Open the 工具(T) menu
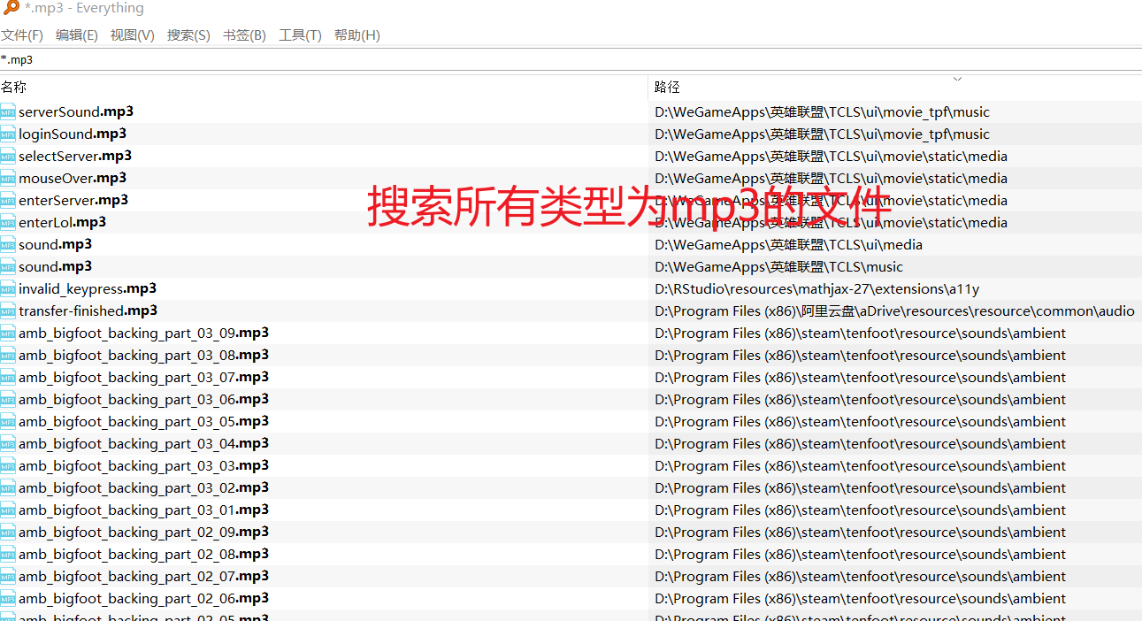Viewport: 1142px width, 621px height. pyautogui.click(x=300, y=35)
